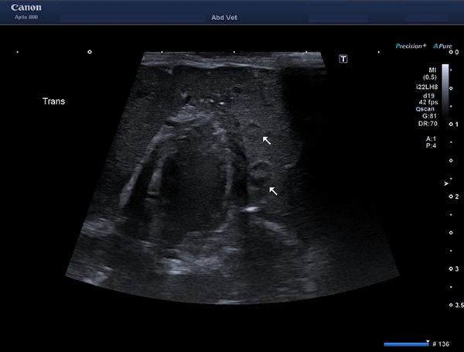Click the focus position arrowhead on depth scale

[446, 184]
